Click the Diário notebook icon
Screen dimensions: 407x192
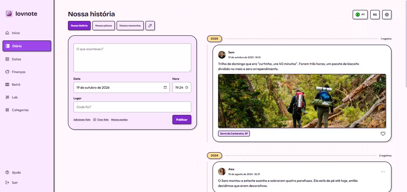pyautogui.click(x=8, y=46)
